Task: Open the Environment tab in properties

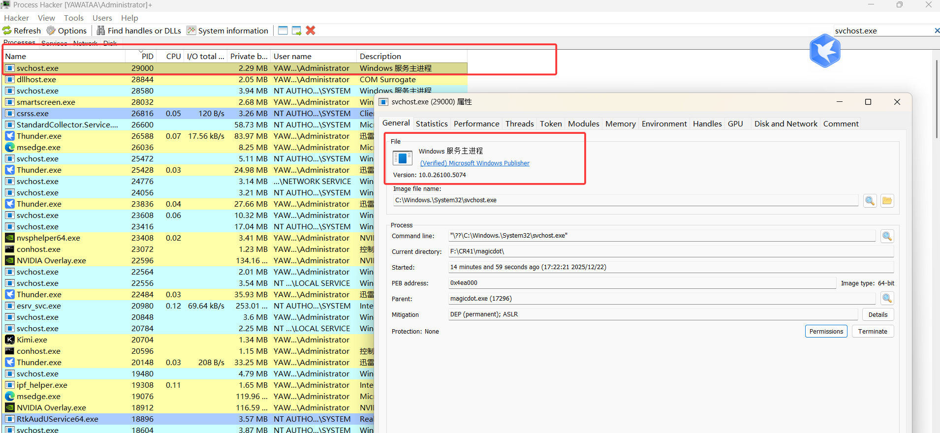Action: click(664, 124)
